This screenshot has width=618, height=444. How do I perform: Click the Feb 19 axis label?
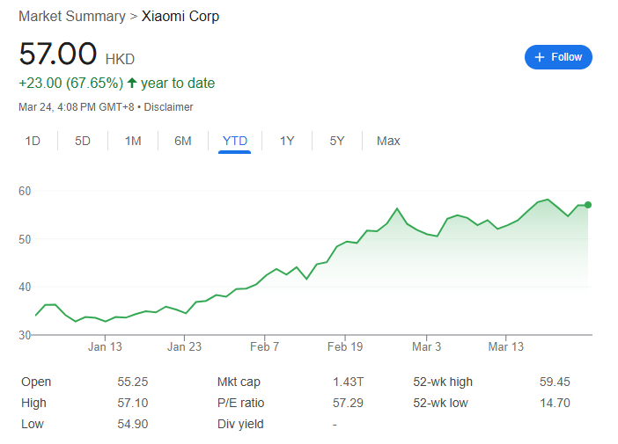pyautogui.click(x=345, y=346)
